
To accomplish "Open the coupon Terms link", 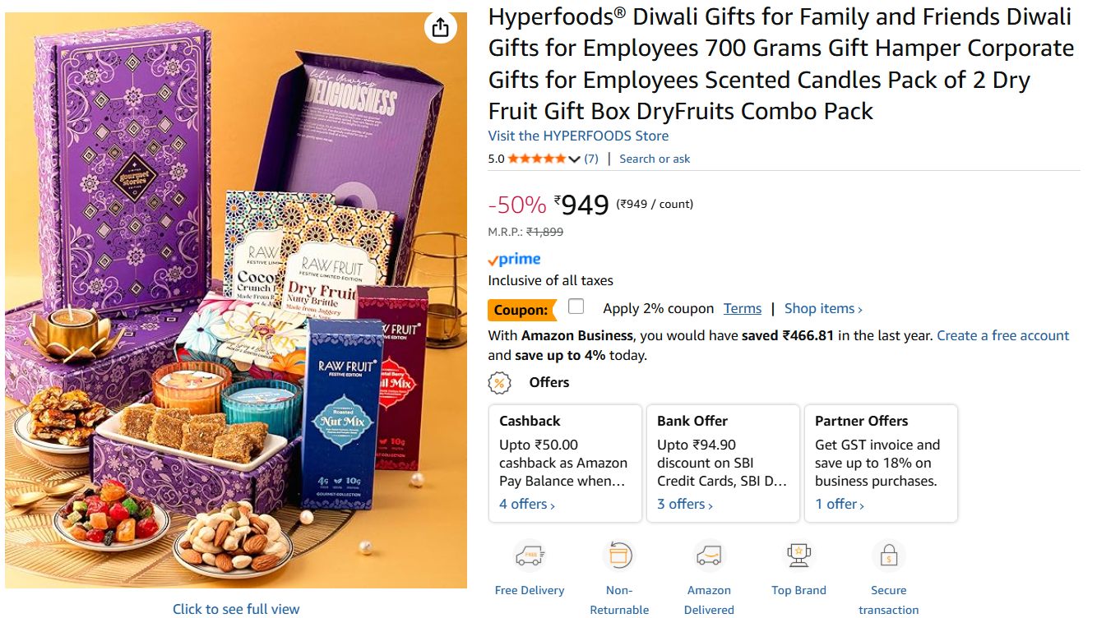I will tap(743, 309).
